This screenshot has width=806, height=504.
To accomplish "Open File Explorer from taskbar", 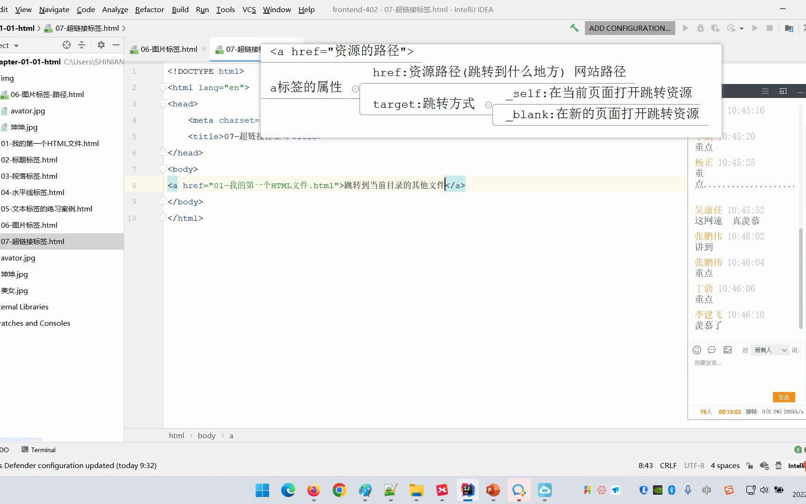I will tap(416, 490).
